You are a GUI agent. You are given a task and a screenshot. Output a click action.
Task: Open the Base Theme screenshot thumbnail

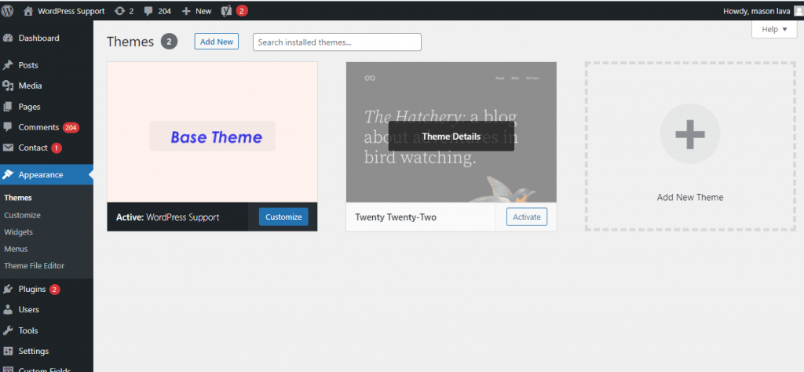pyautogui.click(x=212, y=132)
